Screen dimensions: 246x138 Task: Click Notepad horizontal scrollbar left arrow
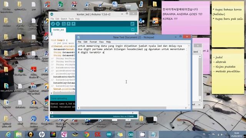tap(78, 108)
